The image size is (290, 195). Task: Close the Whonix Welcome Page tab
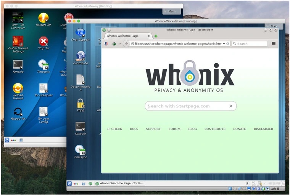click(x=148, y=36)
